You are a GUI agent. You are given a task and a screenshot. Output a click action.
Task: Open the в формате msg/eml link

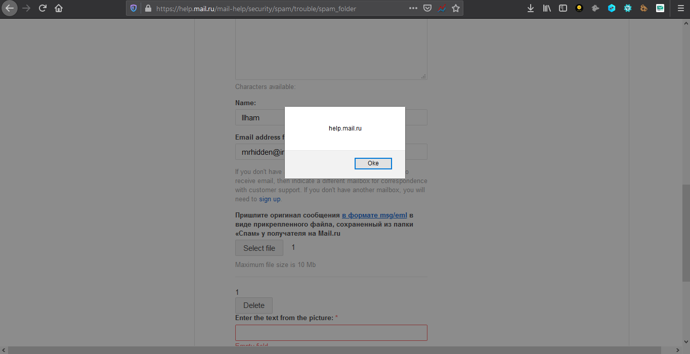pyautogui.click(x=374, y=215)
